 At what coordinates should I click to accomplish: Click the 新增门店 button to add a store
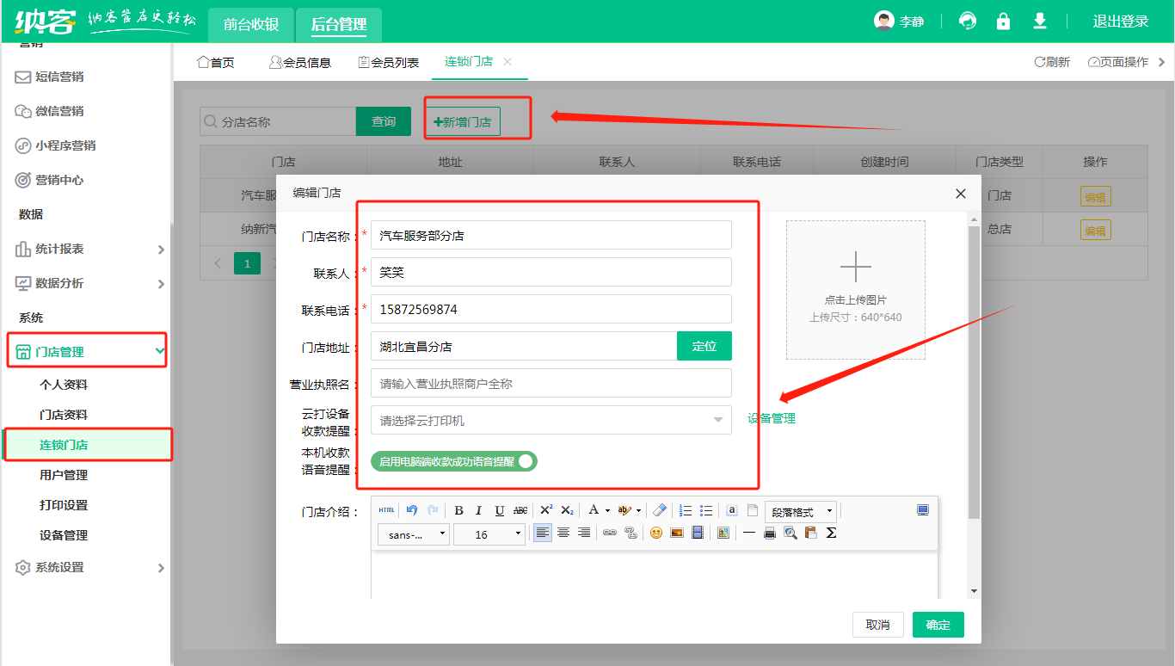(x=464, y=120)
